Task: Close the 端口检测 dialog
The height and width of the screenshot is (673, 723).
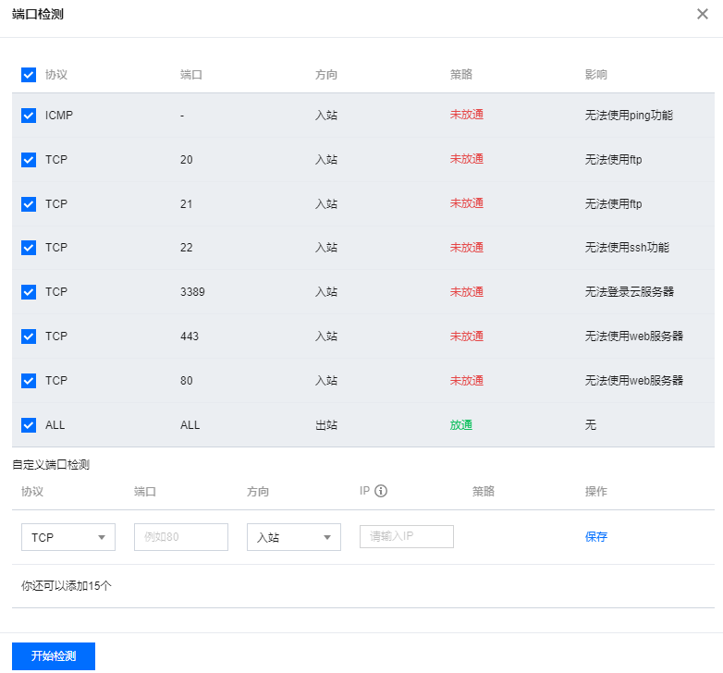Action: 703,14
